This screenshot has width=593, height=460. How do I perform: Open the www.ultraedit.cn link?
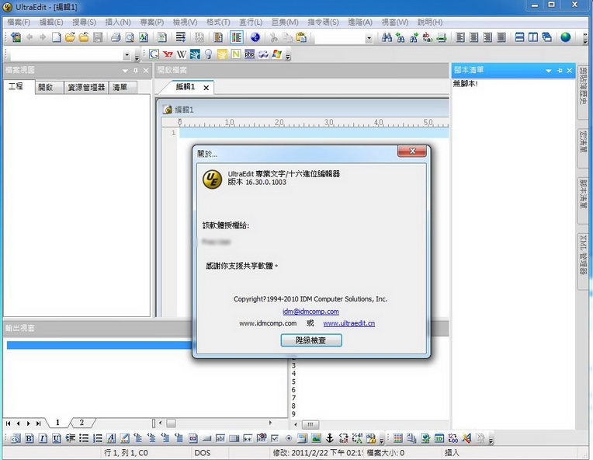point(349,323)
